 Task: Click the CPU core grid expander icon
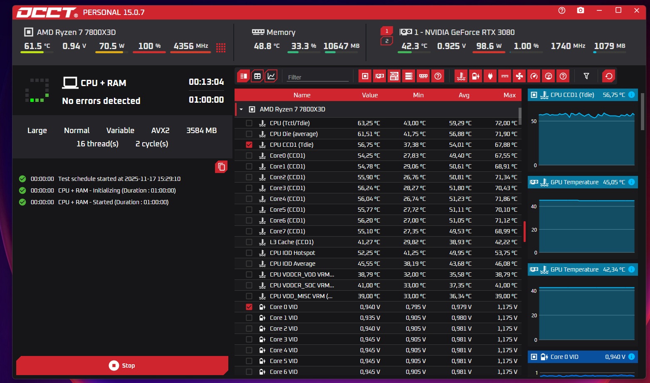coord(221,48)
